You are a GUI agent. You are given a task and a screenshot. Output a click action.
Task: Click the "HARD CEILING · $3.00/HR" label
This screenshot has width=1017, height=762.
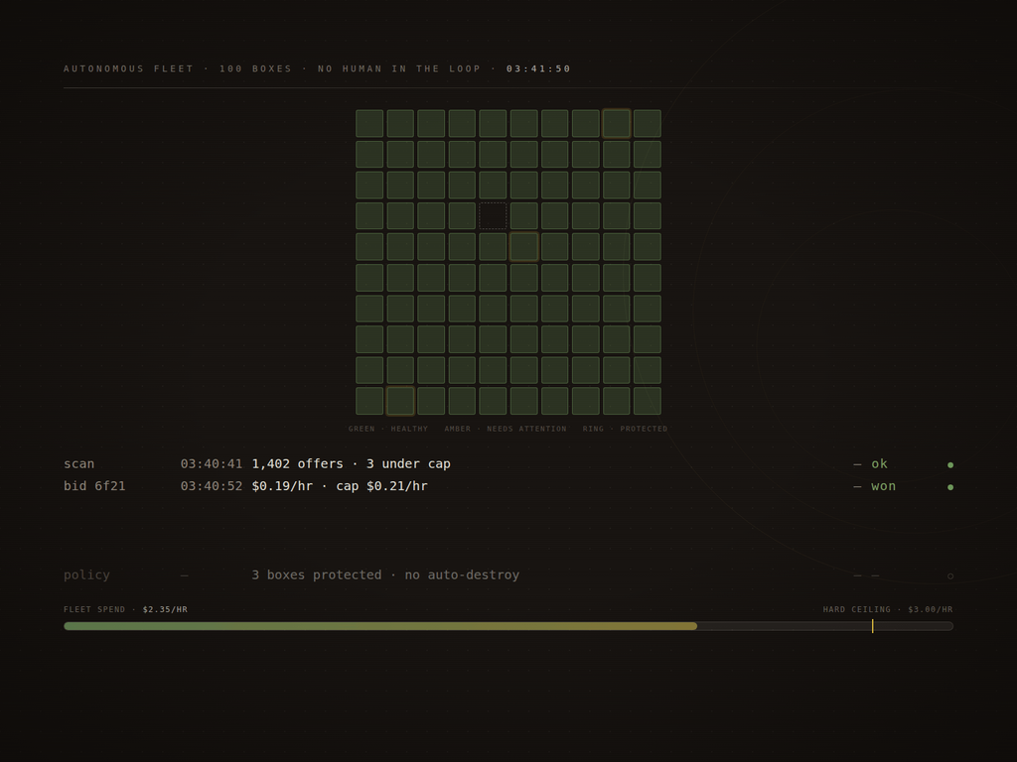(x=888, y=609)
